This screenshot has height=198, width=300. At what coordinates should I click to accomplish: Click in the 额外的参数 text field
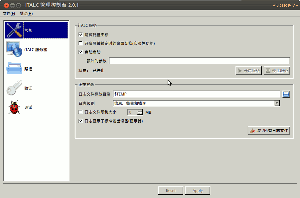tap(199, 61)
